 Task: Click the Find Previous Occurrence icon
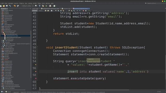click(x=58, y=11)
